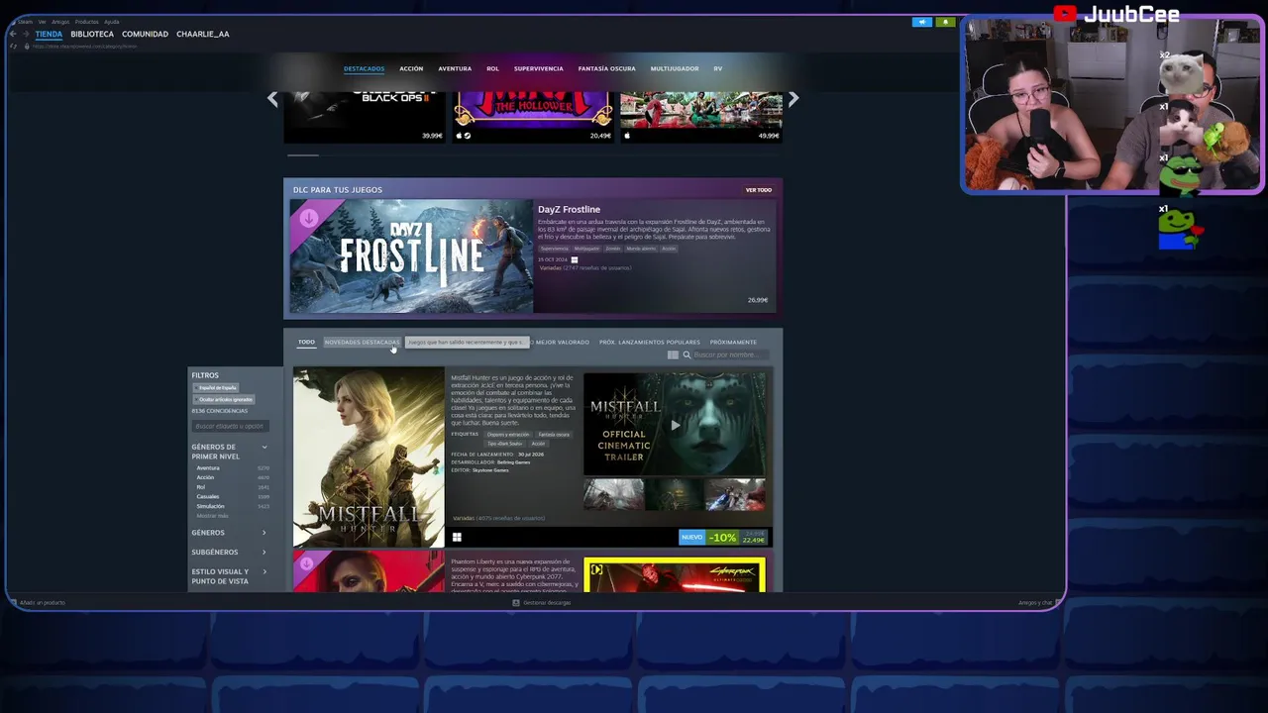Open the Friends and chat icon
Screen dimensions: 1268x713
click(x=1058, y=602)
